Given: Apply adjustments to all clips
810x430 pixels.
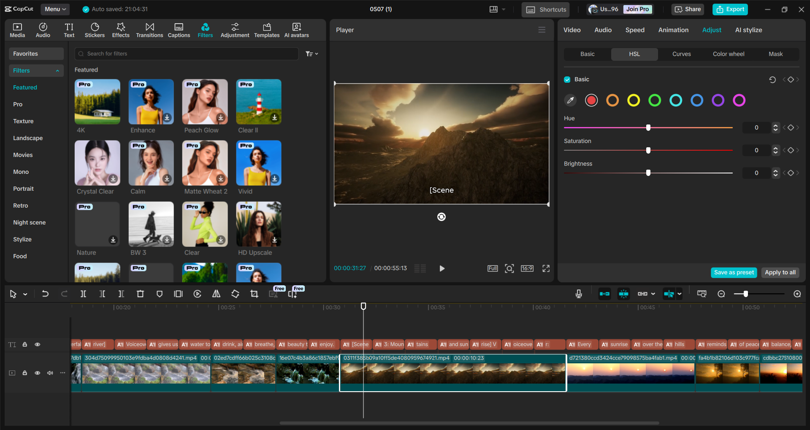Looking at the screenshot, I should (780, 273).
